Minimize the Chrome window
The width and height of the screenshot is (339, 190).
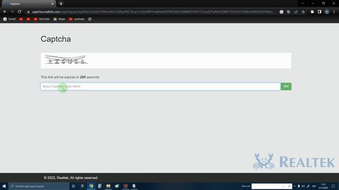tap(313, 4)
